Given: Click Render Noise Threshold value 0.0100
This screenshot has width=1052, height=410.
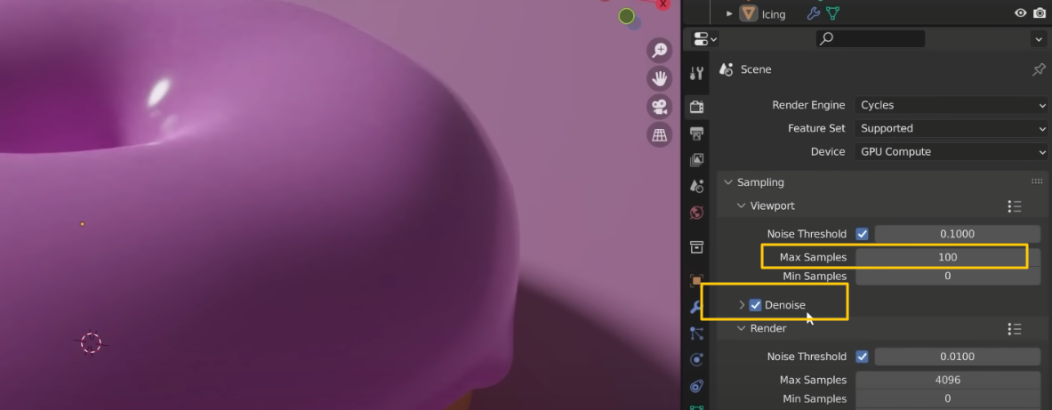Looking at the screenshot, I should (x=958, y=357).
